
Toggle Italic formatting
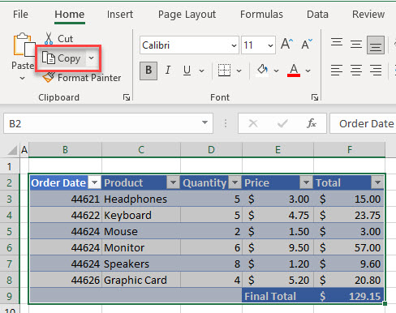(x=168, y=71)
